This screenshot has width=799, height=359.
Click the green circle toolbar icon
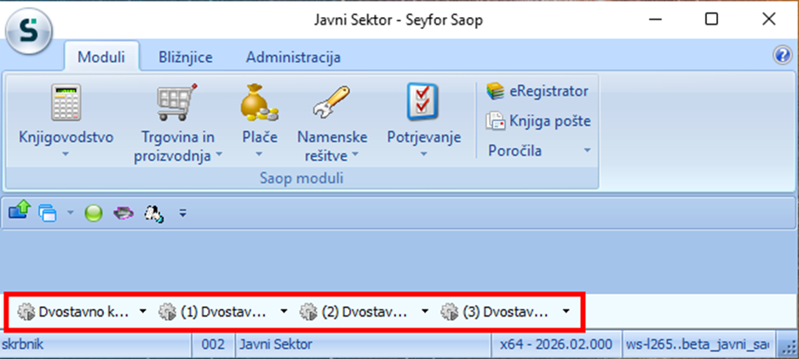click(x=94, y=213)
